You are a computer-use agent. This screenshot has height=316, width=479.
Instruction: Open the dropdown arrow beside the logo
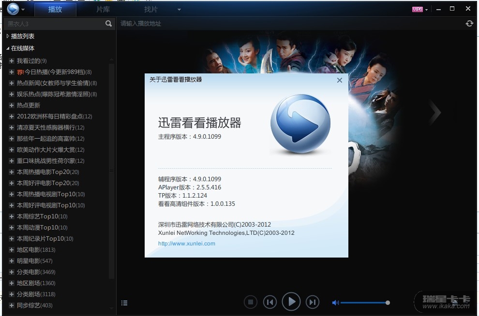23,10
